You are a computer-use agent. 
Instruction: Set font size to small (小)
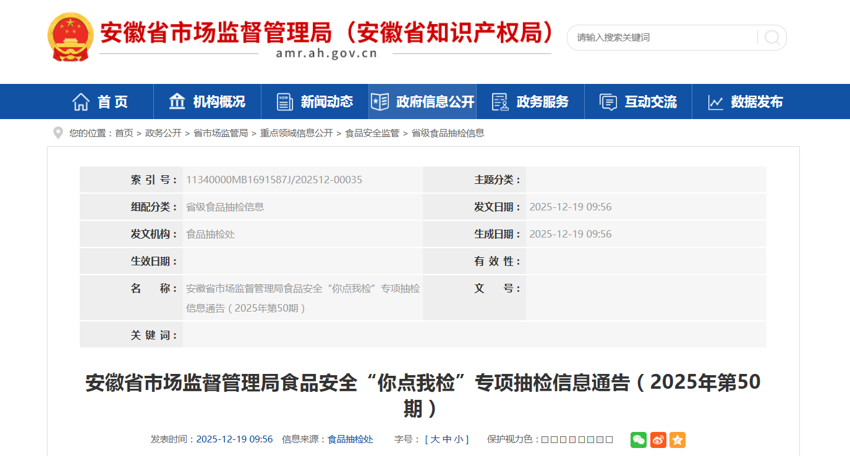click(458, 439)
